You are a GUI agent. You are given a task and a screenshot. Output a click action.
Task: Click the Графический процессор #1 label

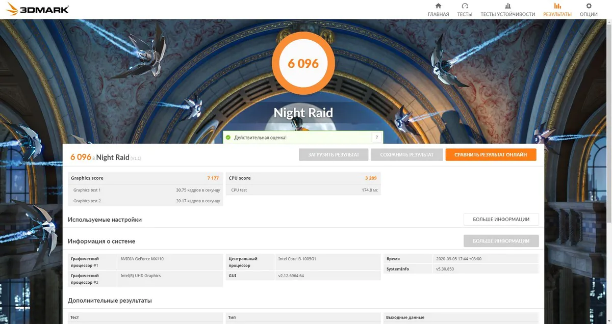click(85, 262)
